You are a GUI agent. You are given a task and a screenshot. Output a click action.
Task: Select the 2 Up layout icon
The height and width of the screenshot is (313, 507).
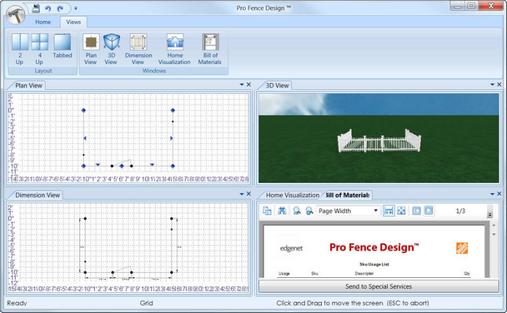point(20,49)
